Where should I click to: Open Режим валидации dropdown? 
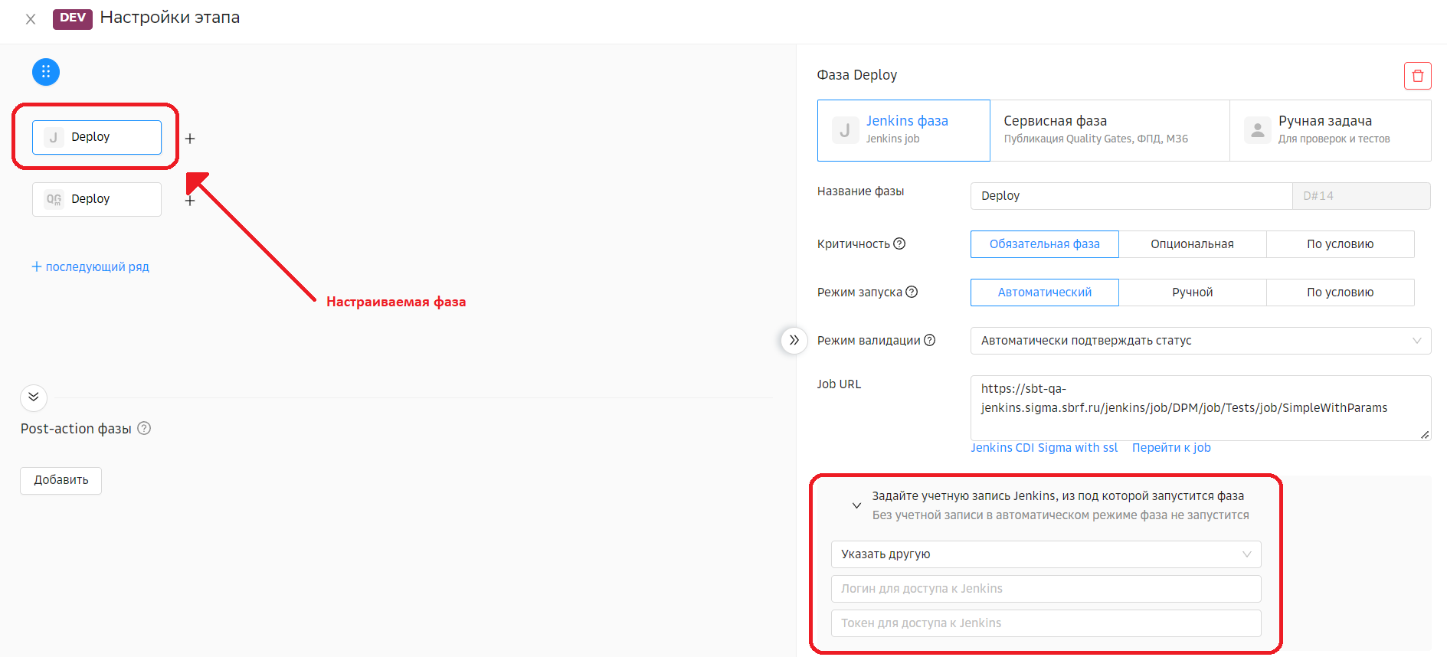pos(1200,341)
